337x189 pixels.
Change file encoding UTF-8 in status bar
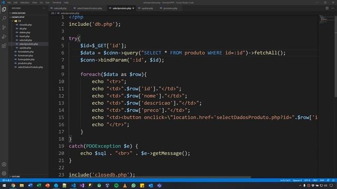coord(307,181)
